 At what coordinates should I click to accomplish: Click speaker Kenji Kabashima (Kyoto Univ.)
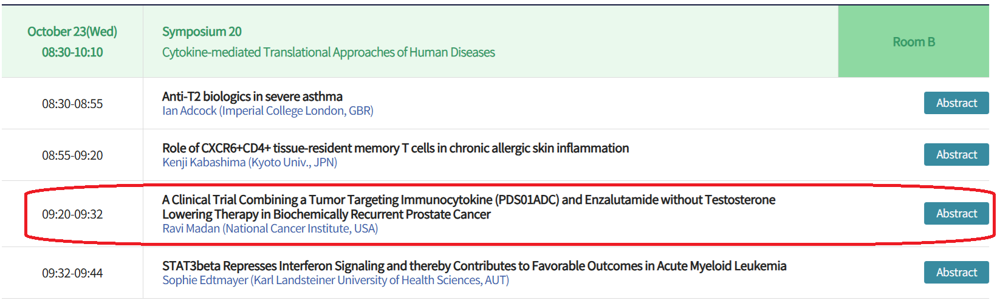(250, 163)
